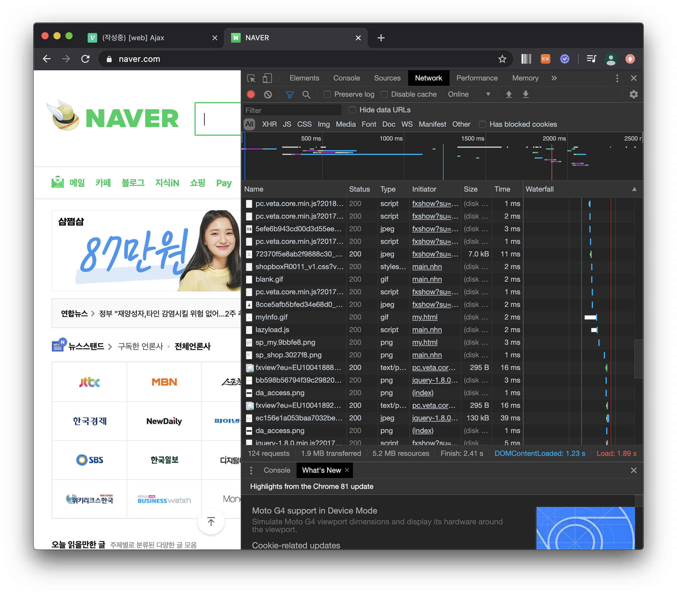Image resolution: width=677 pixels, height=594 pixels.
Task: Open the Performance tab
Action: point(477,78)
